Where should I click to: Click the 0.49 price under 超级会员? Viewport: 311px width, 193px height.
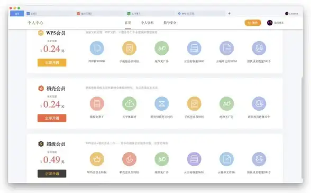(x=52, y=160)
